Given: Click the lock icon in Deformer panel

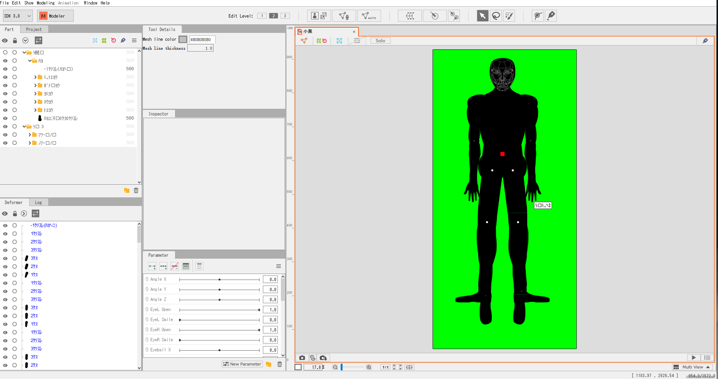Looking at the screenshot, I should tap(15, 213).
